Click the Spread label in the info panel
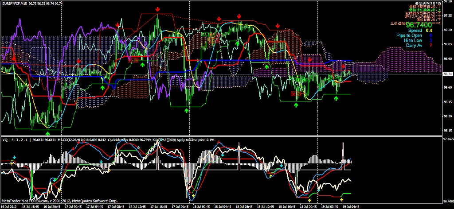The height and width of the screenshot is (209, 454). pyautogui.click(x=415, y=31)
